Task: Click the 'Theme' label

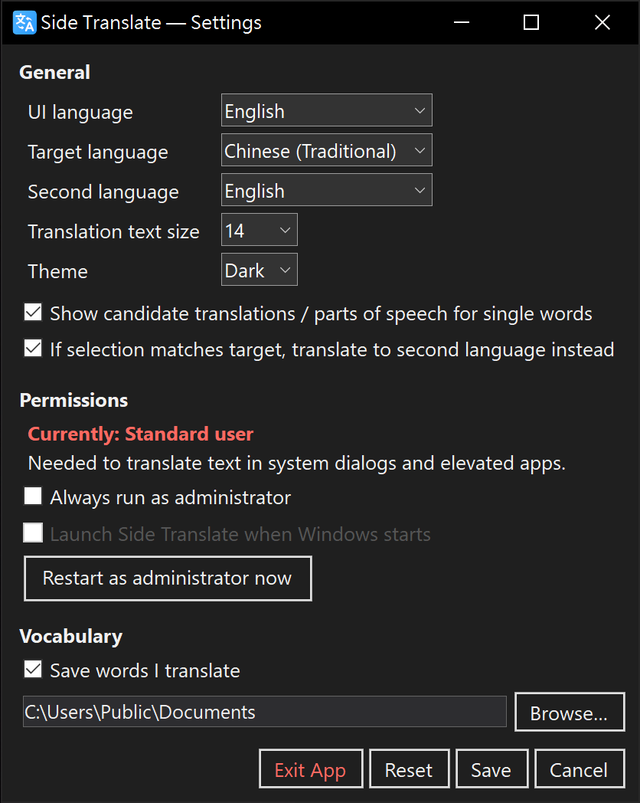Action: [58, 271]
